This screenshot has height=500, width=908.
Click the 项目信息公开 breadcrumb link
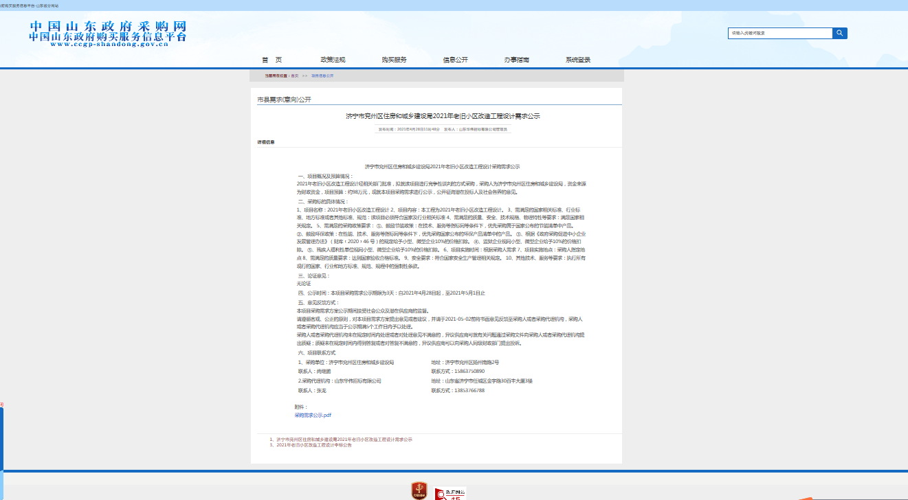coord(322,76)
